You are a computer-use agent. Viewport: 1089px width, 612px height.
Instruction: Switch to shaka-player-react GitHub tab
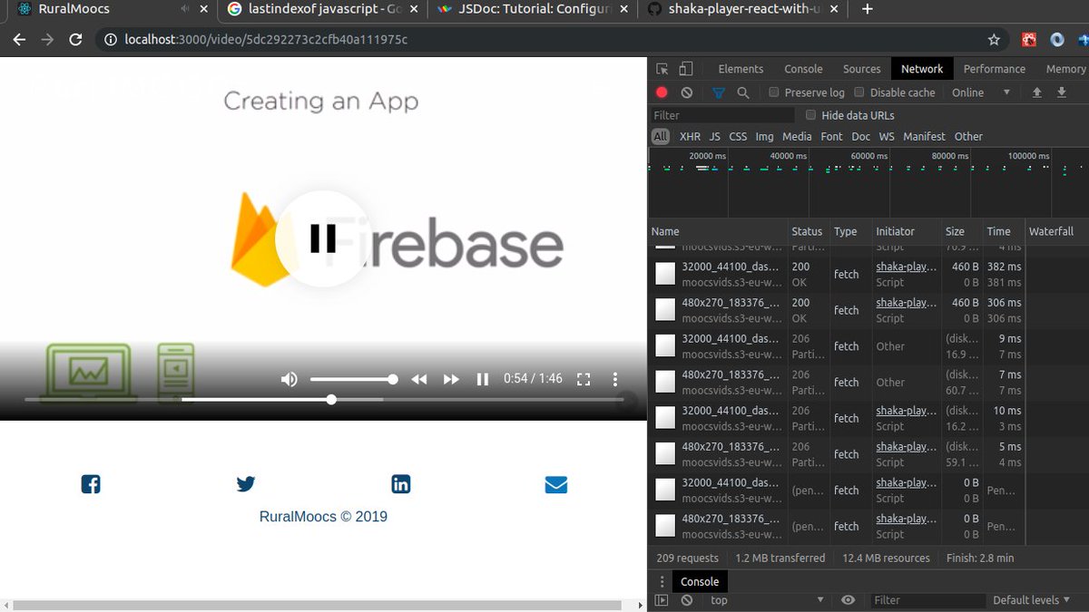point(744,9)
